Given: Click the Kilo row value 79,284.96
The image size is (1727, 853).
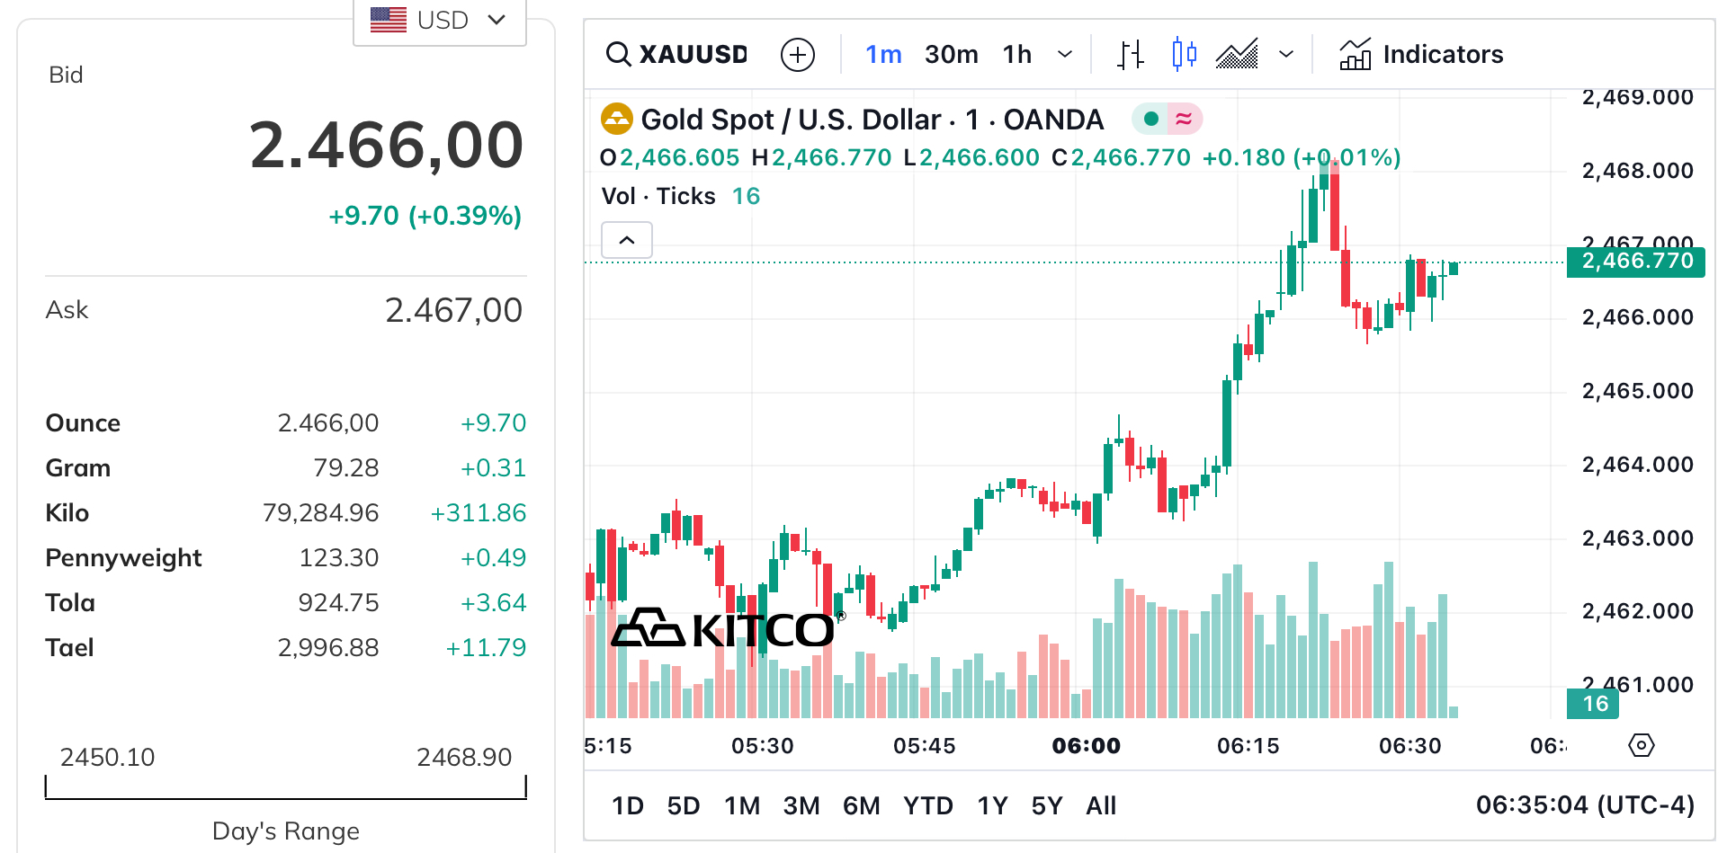Looking at the screenshot, I should pyautogui.click(x=320, y=513).
